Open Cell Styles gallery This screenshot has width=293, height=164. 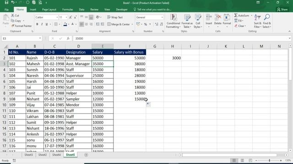198,21
